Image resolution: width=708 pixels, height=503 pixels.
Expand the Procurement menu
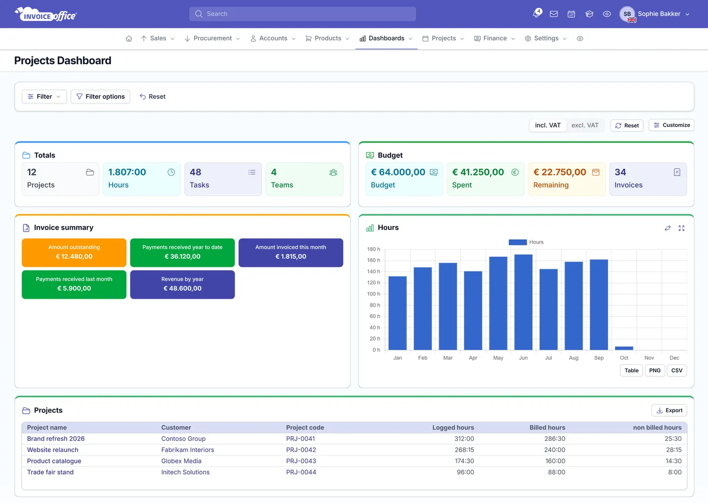coord(212,38)
